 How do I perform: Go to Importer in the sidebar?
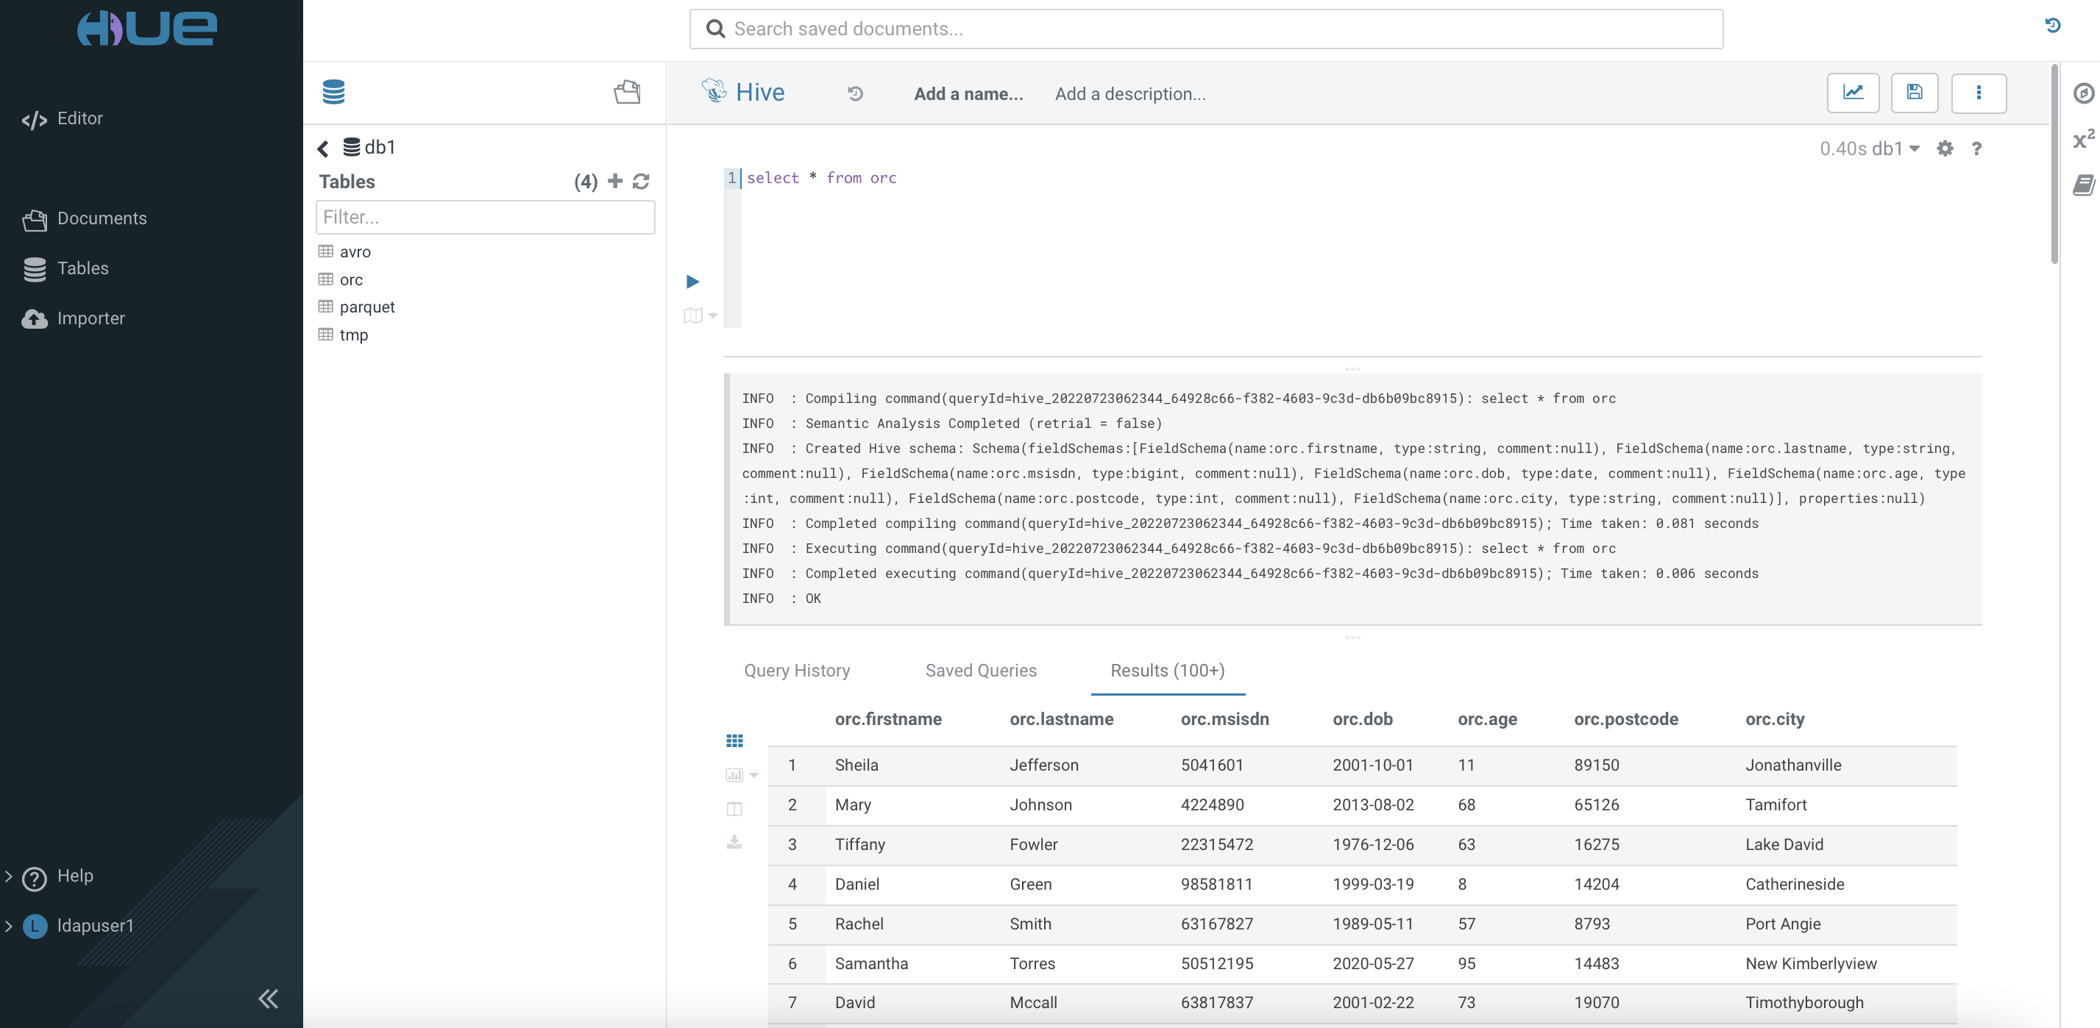[90, 318]
